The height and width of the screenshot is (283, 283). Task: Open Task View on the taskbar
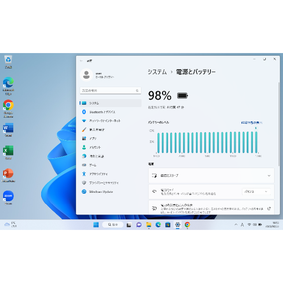click(x=129, y=225)
